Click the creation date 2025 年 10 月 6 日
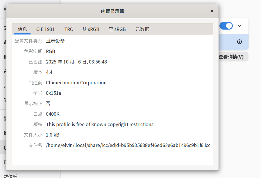 (76, 62)
